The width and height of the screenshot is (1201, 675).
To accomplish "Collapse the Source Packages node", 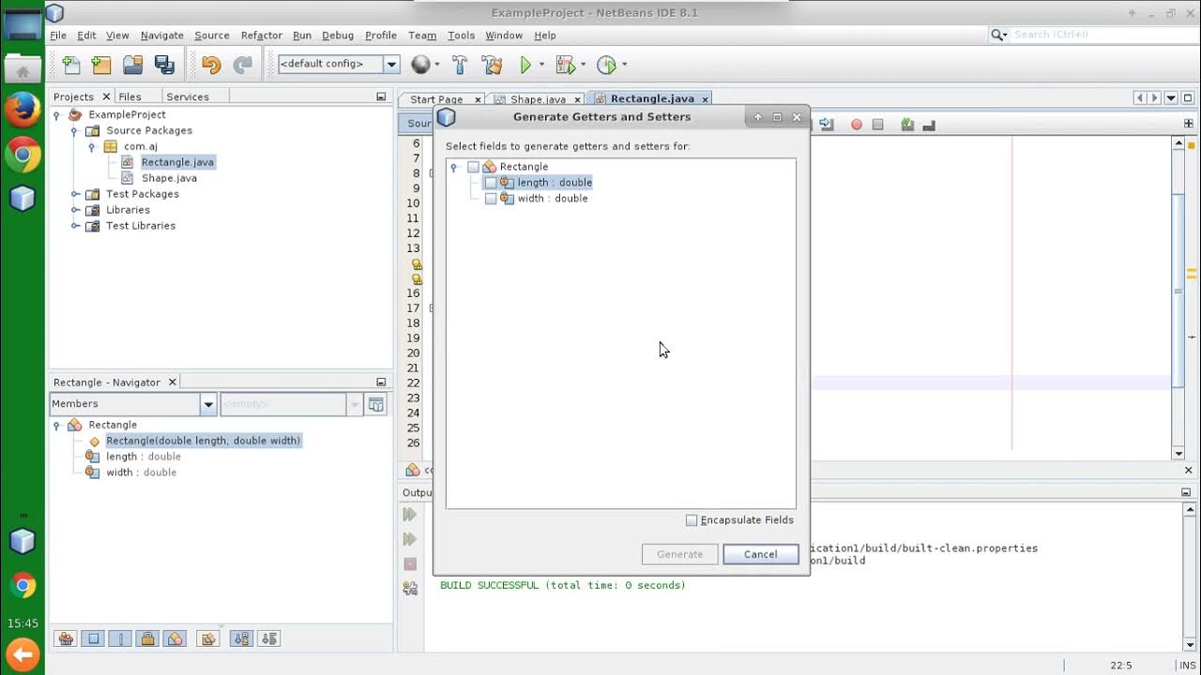I will [x=75, y=131].
